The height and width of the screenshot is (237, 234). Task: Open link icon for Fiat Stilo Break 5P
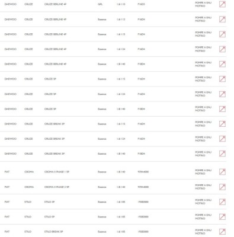click(222, 232)
